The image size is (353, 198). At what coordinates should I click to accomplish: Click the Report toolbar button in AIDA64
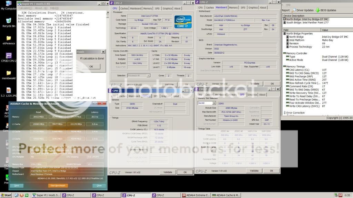286,10
